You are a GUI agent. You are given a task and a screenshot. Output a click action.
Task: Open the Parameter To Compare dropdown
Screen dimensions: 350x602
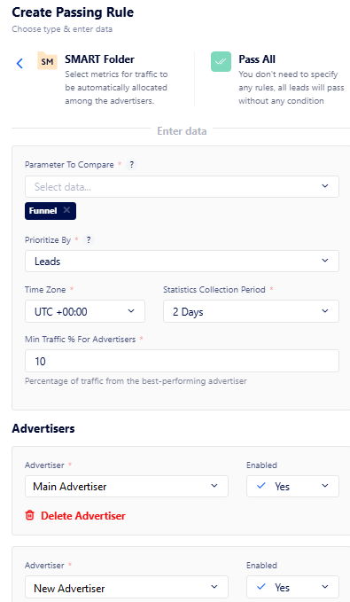pyautogui.click(x=182, y=186)
